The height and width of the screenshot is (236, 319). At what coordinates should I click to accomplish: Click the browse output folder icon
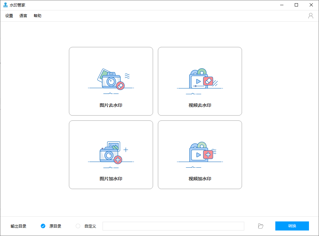click(x=261, y=226)
